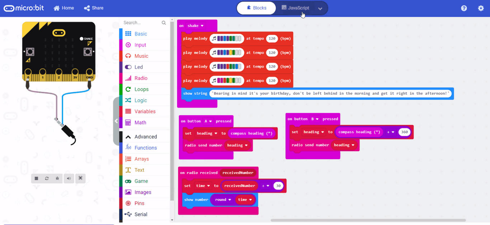
Task: Open button B selector dropdown
Action: click(x=315, y=119)
